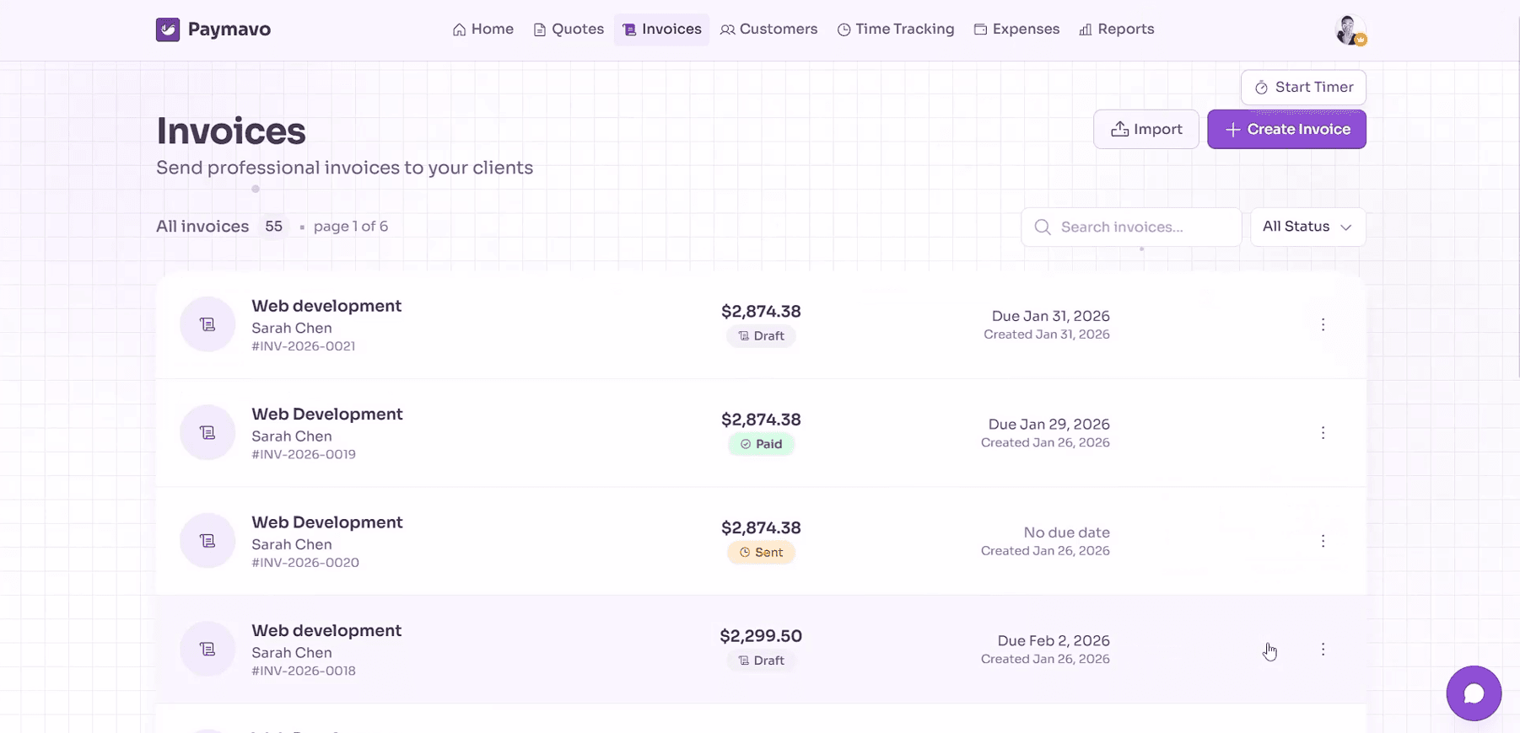The image size is (1520, 733).
Task: Click the upload icon in Import
Action: coord(1119,130)
